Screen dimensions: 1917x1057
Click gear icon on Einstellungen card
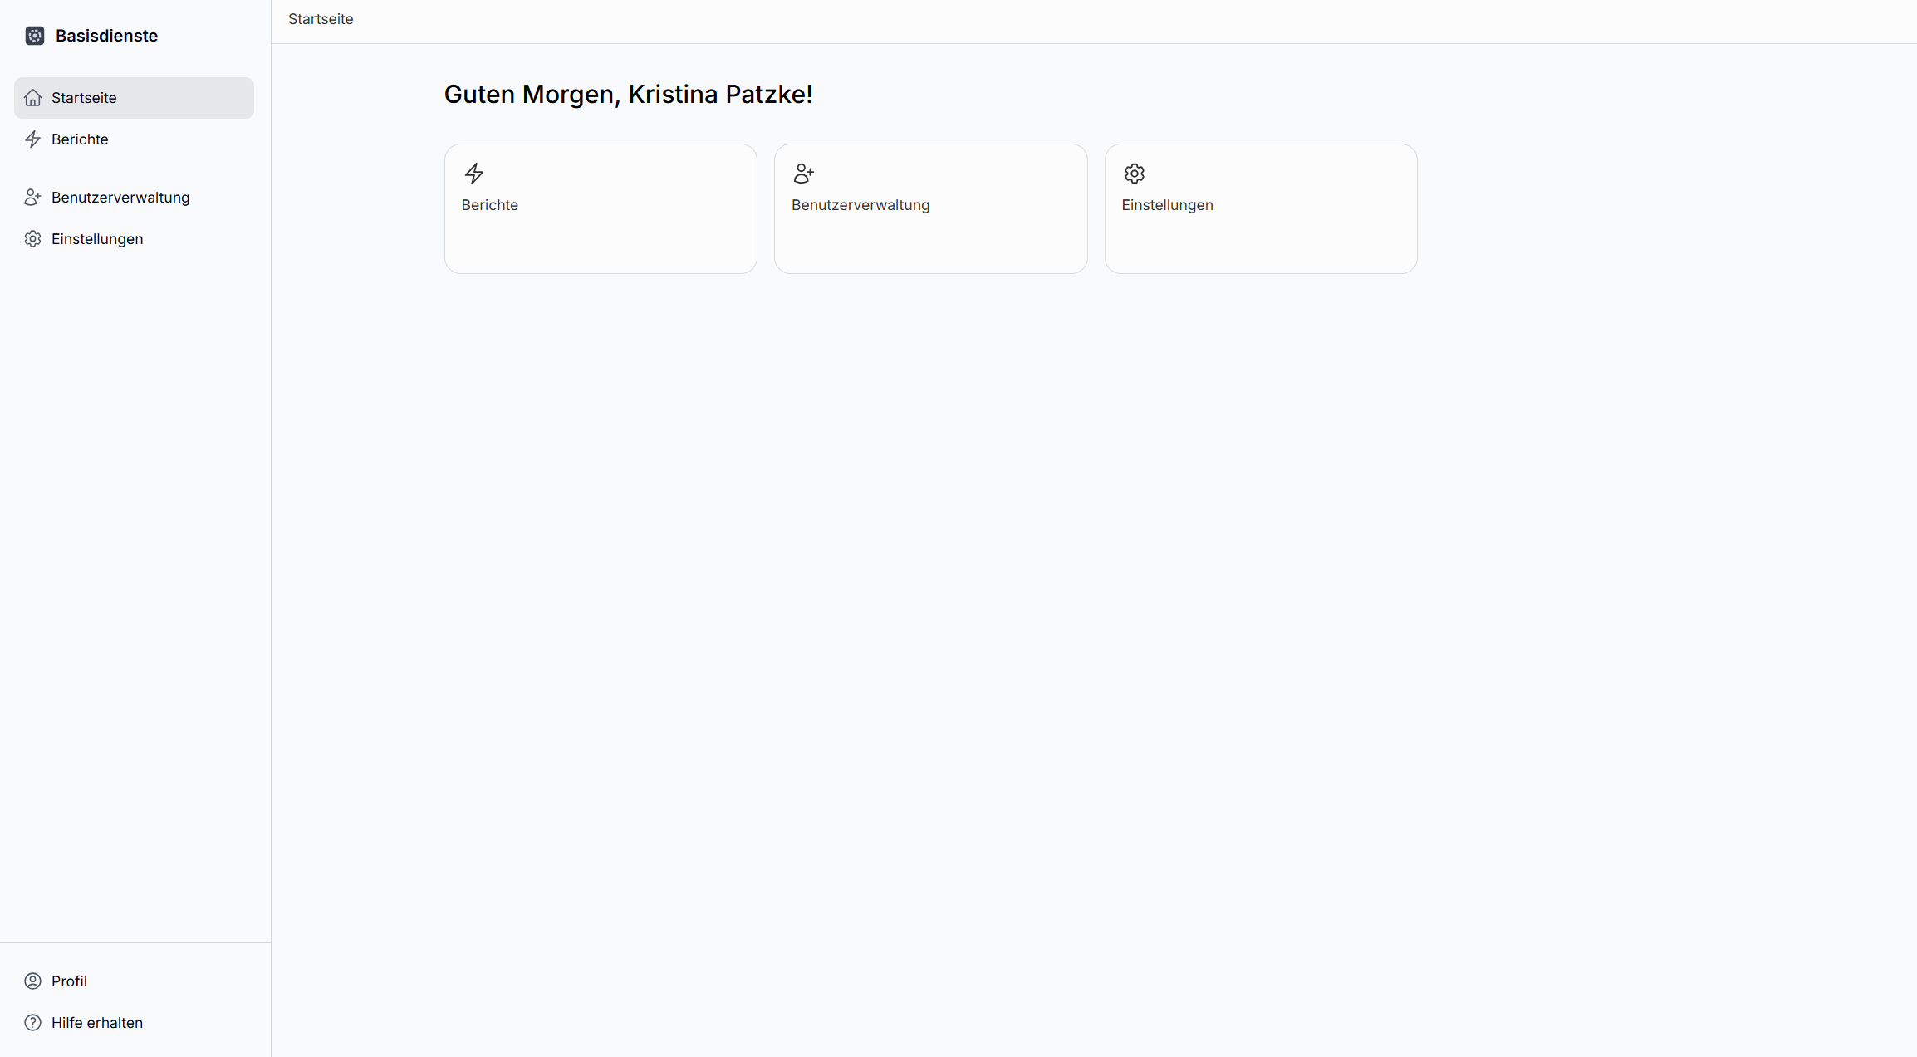click(x=1135, y=174)
